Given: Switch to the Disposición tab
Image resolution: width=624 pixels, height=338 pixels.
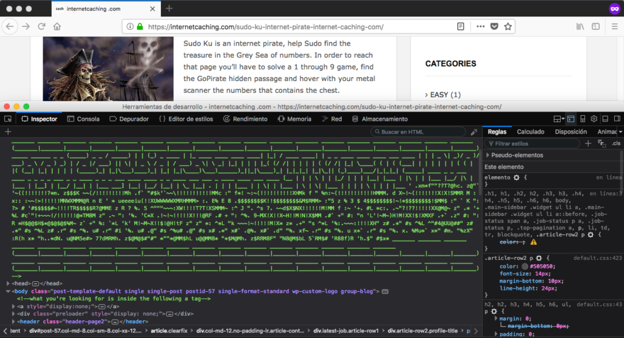Looking at the screenshot, I should tap(570, 132).
